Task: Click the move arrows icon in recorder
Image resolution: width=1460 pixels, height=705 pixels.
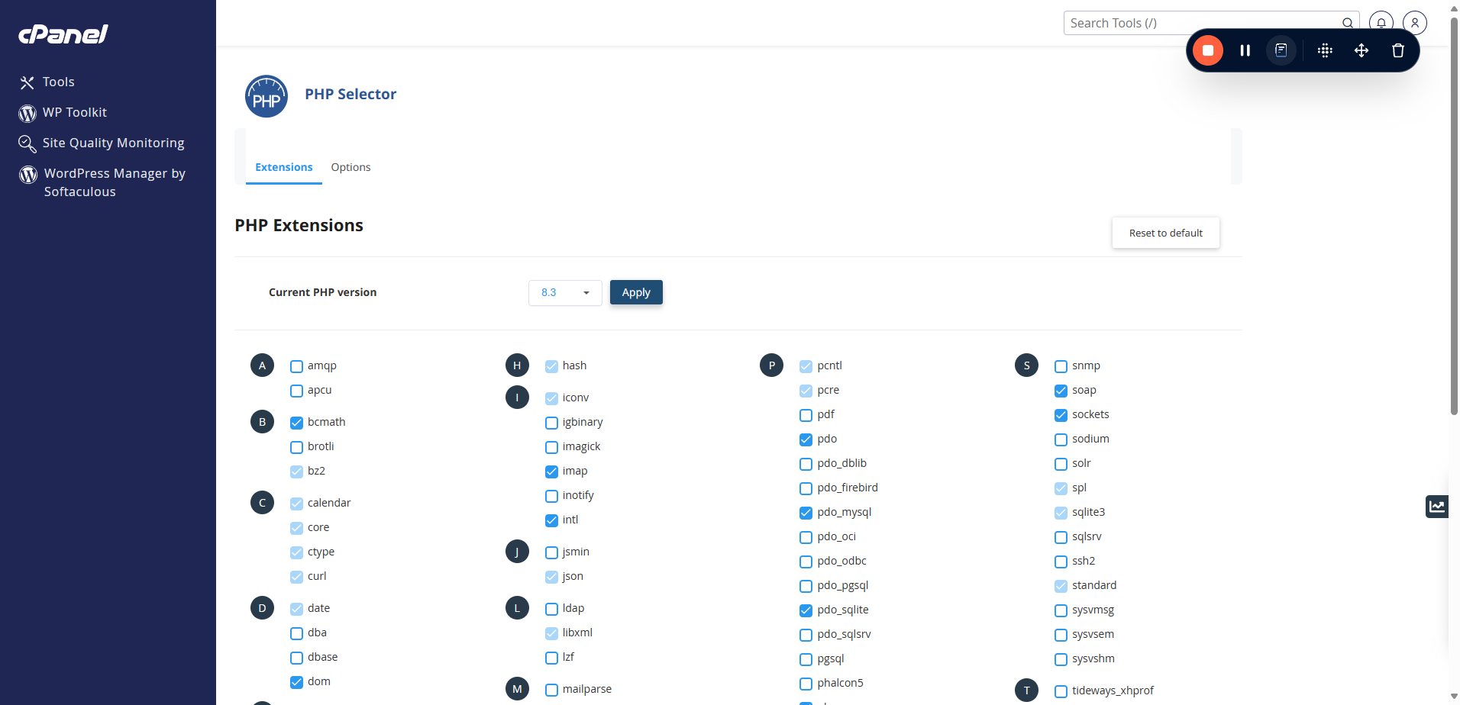Action: tap(1361, 50)
